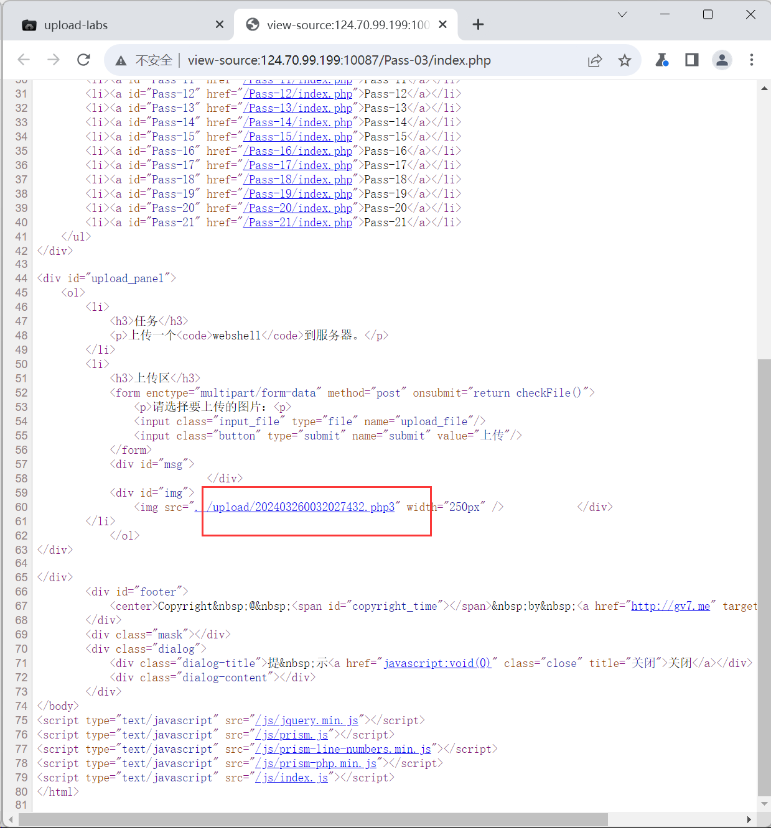This screenshot has height=828, width=771.
Task: Open Chrome three-dot menu
Action: pyautogui.click(x=752, y=60)
